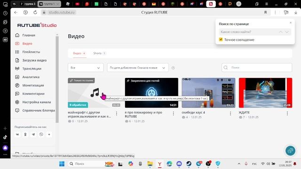
Task: Toggle Точное совпадение checkbox
Action: [x=221, y=39]
